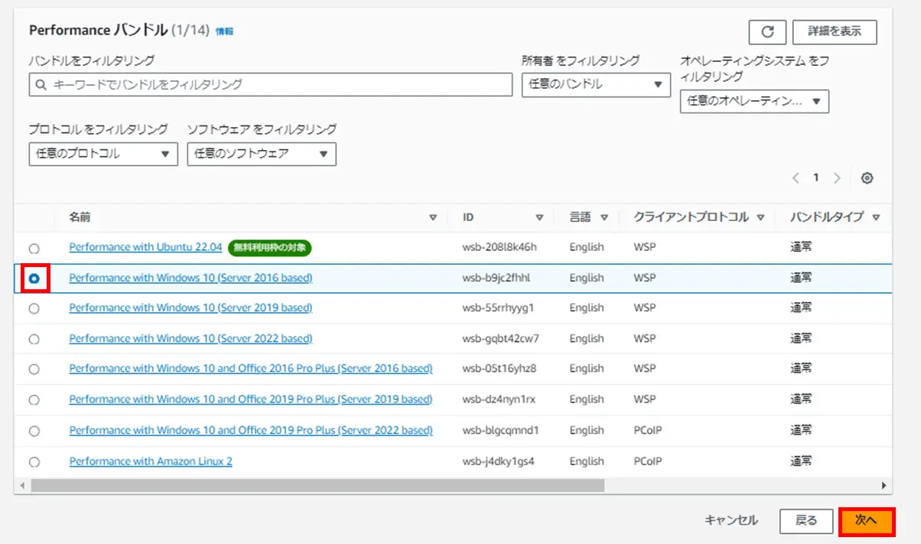The image size is (921, 544).
Task: Select Office 2019 Server 2019 based radio
Action: (34, 400)
